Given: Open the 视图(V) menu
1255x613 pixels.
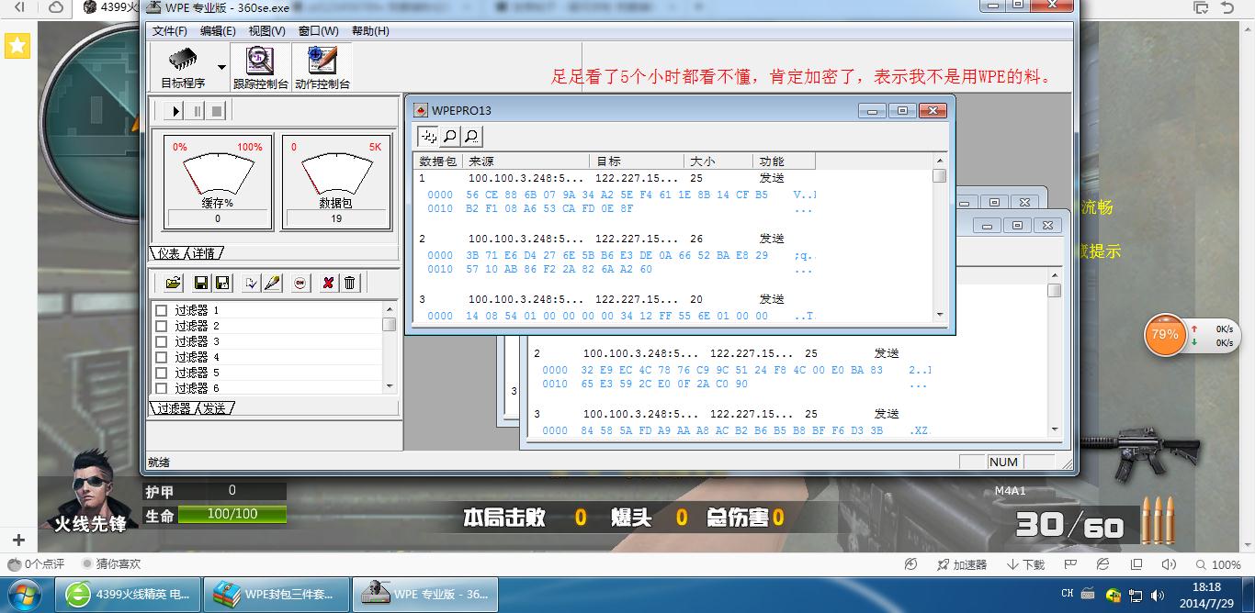Looking at the screenshot, I should tap(266, 30).
